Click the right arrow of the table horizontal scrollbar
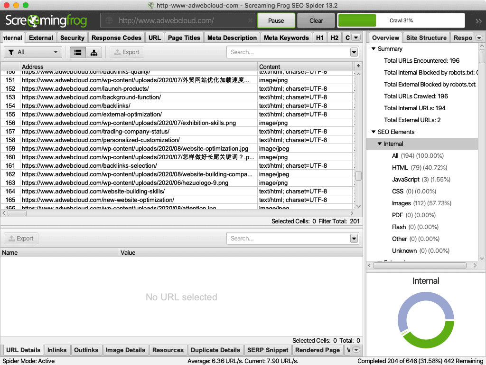 pos(352,213)
